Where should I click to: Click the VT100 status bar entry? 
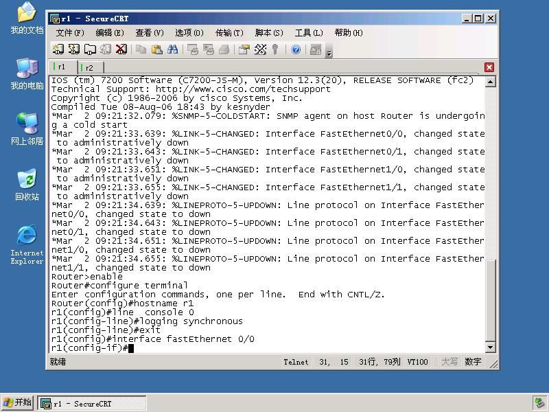click(417, 362)
